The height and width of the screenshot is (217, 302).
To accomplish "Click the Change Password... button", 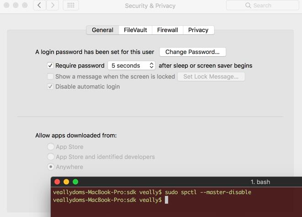I will point(193,52).
